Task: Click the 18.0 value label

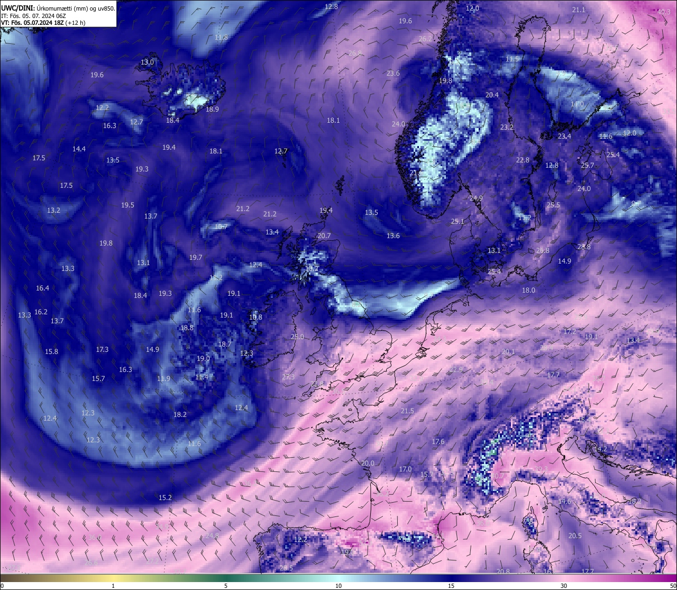Action: pos(528,291)
